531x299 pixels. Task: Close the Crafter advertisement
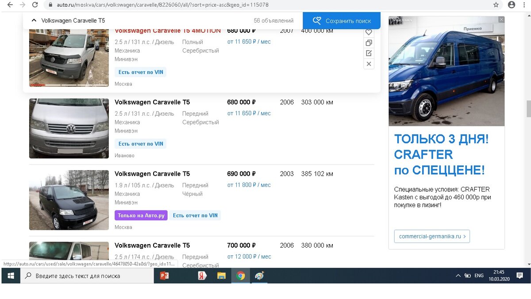501,19
